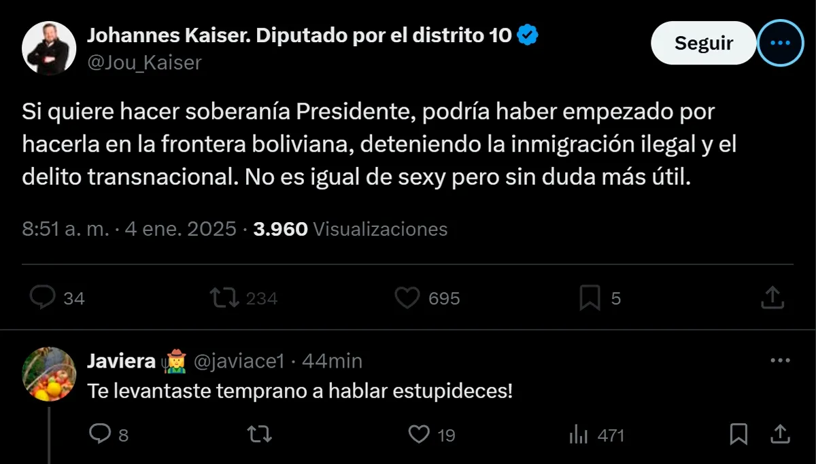Open the 8:51 a. m. timestamp link
This screenshot has width=816, height=464.
click(x=65, y=229)
